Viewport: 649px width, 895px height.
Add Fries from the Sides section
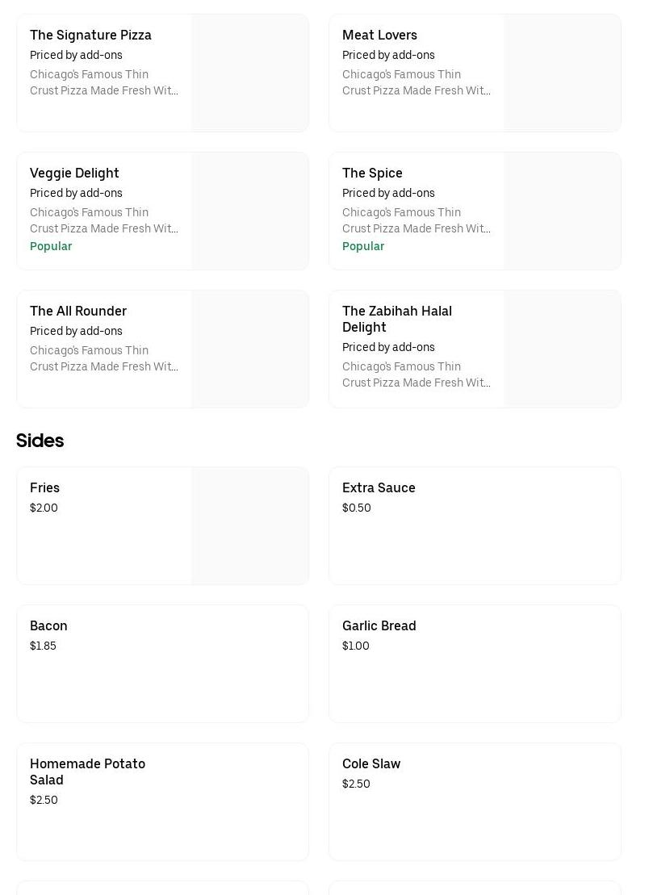45,488
